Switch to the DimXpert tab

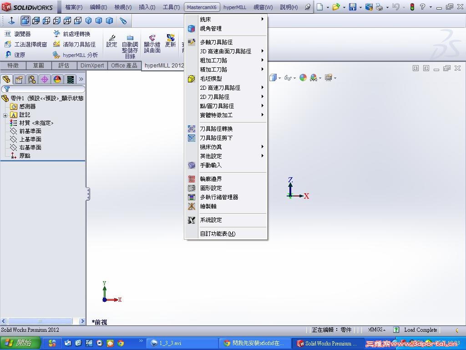[x=92, y=66]
